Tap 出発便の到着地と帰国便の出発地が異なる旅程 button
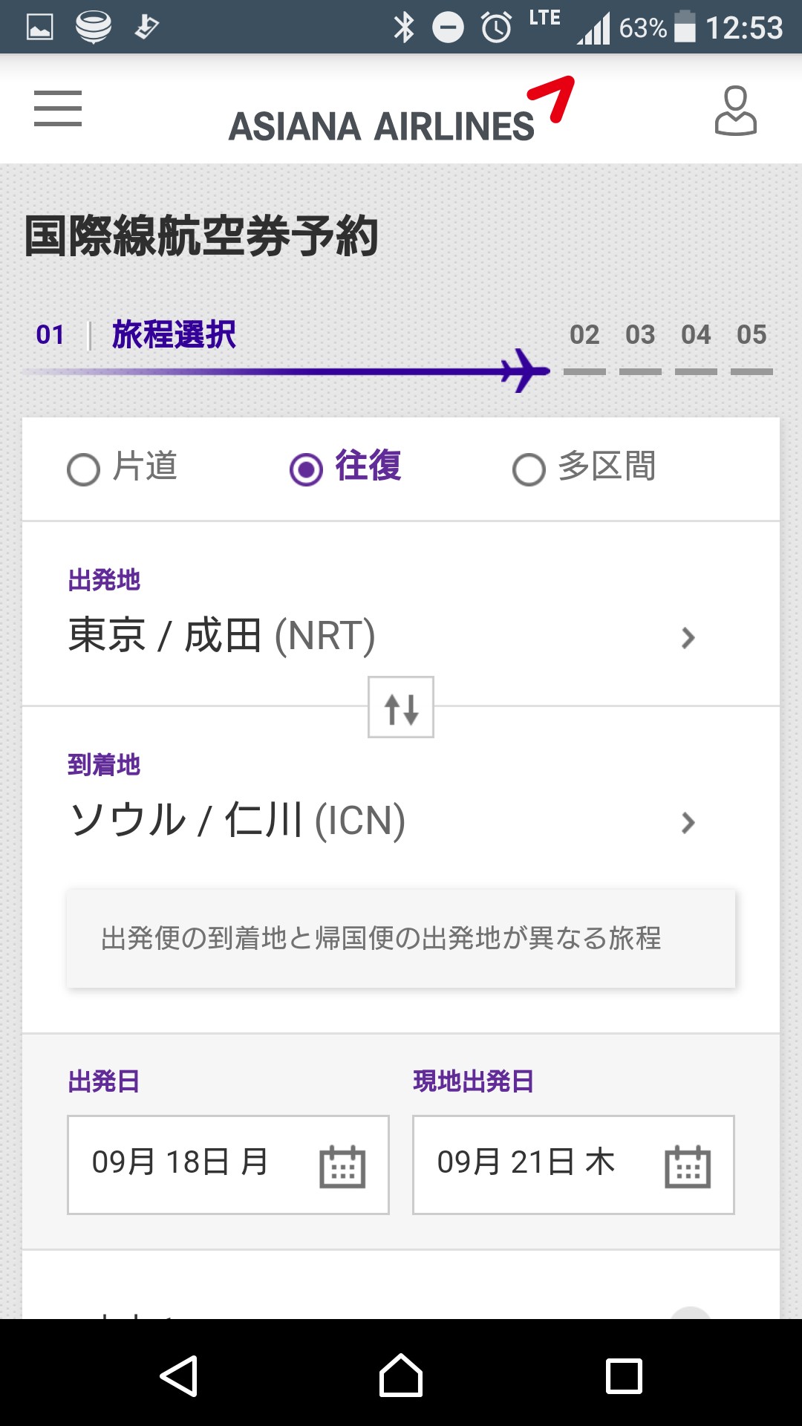The height and width of the screenshot is (1426, 802). pyautogui.click(x=401, y=939)
